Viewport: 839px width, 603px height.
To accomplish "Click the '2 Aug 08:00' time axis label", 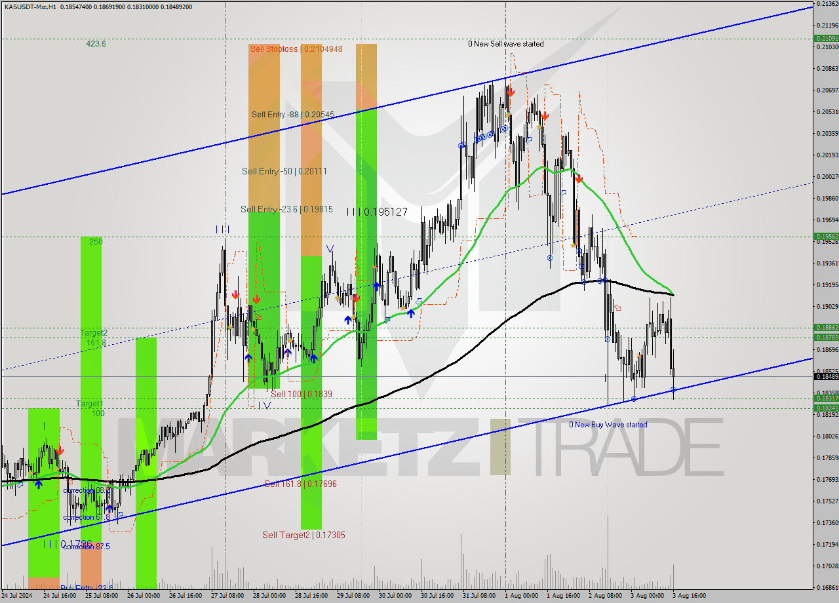I will (605, 596).
